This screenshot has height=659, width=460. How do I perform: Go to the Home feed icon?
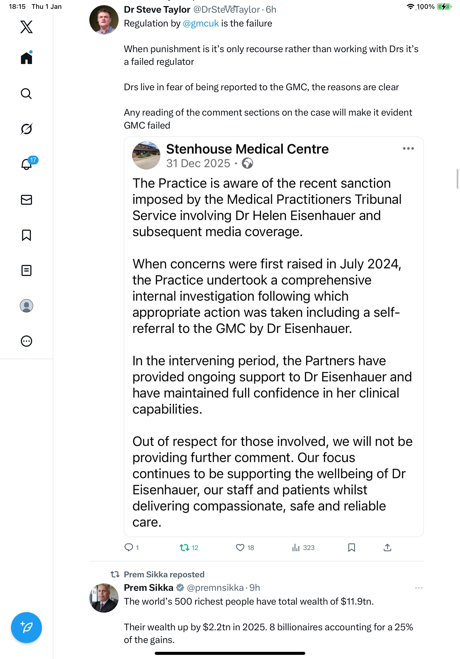[26, 58]
